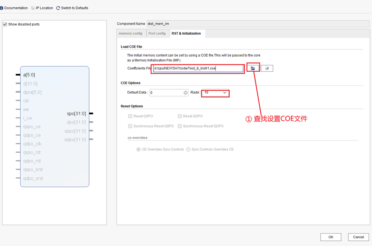Select CE Overrides Sync Controls radio button
The image size is (372, 246).
[138, 149]
